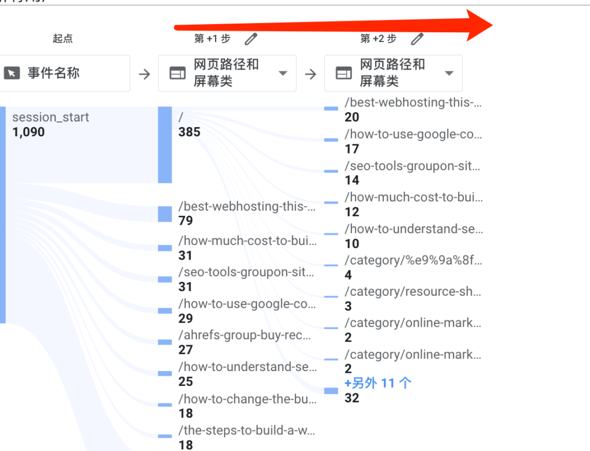
Task: Click the pencil edit icon beside 第 +1 步
Action: click(x=251, y=39)
